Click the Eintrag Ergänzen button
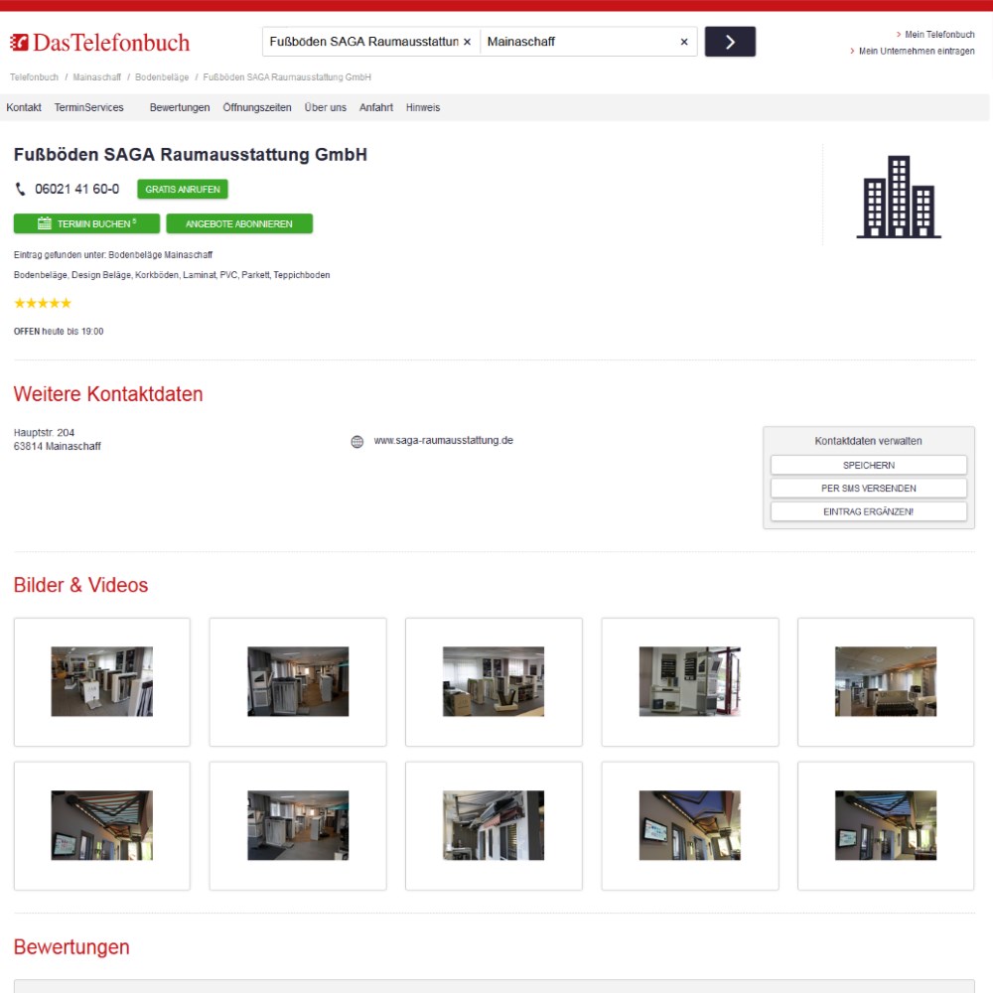This screenshot has width=993, height=993. pos(868,511)
